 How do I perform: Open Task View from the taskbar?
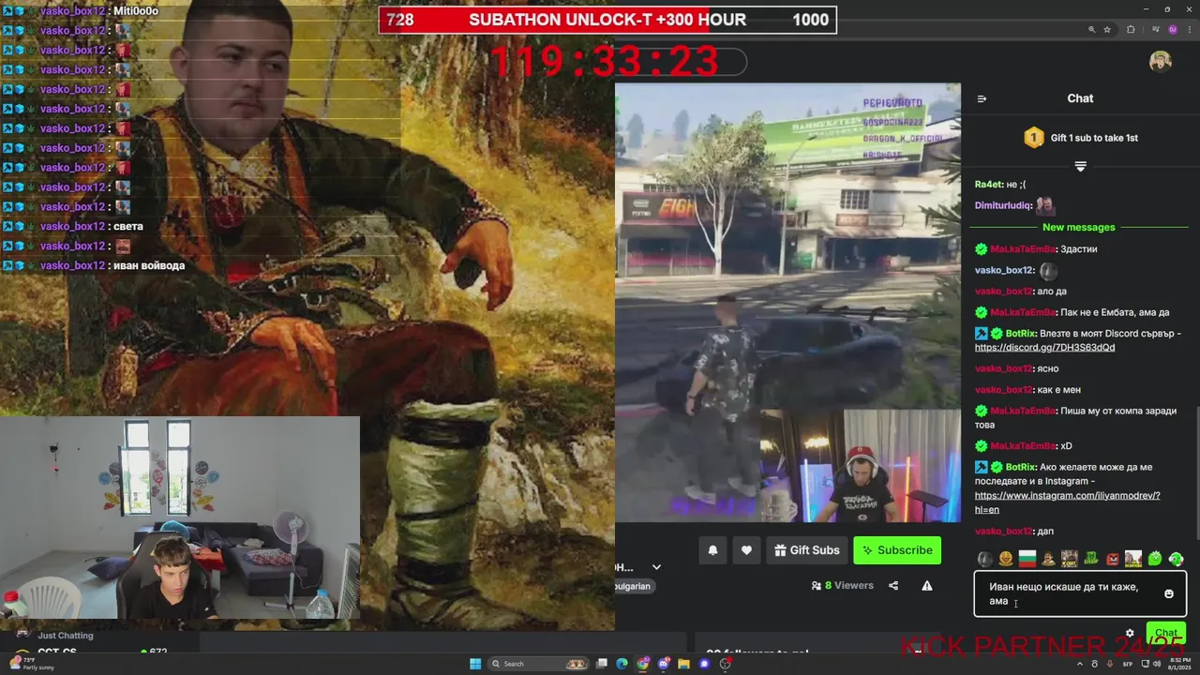point(602,664)
